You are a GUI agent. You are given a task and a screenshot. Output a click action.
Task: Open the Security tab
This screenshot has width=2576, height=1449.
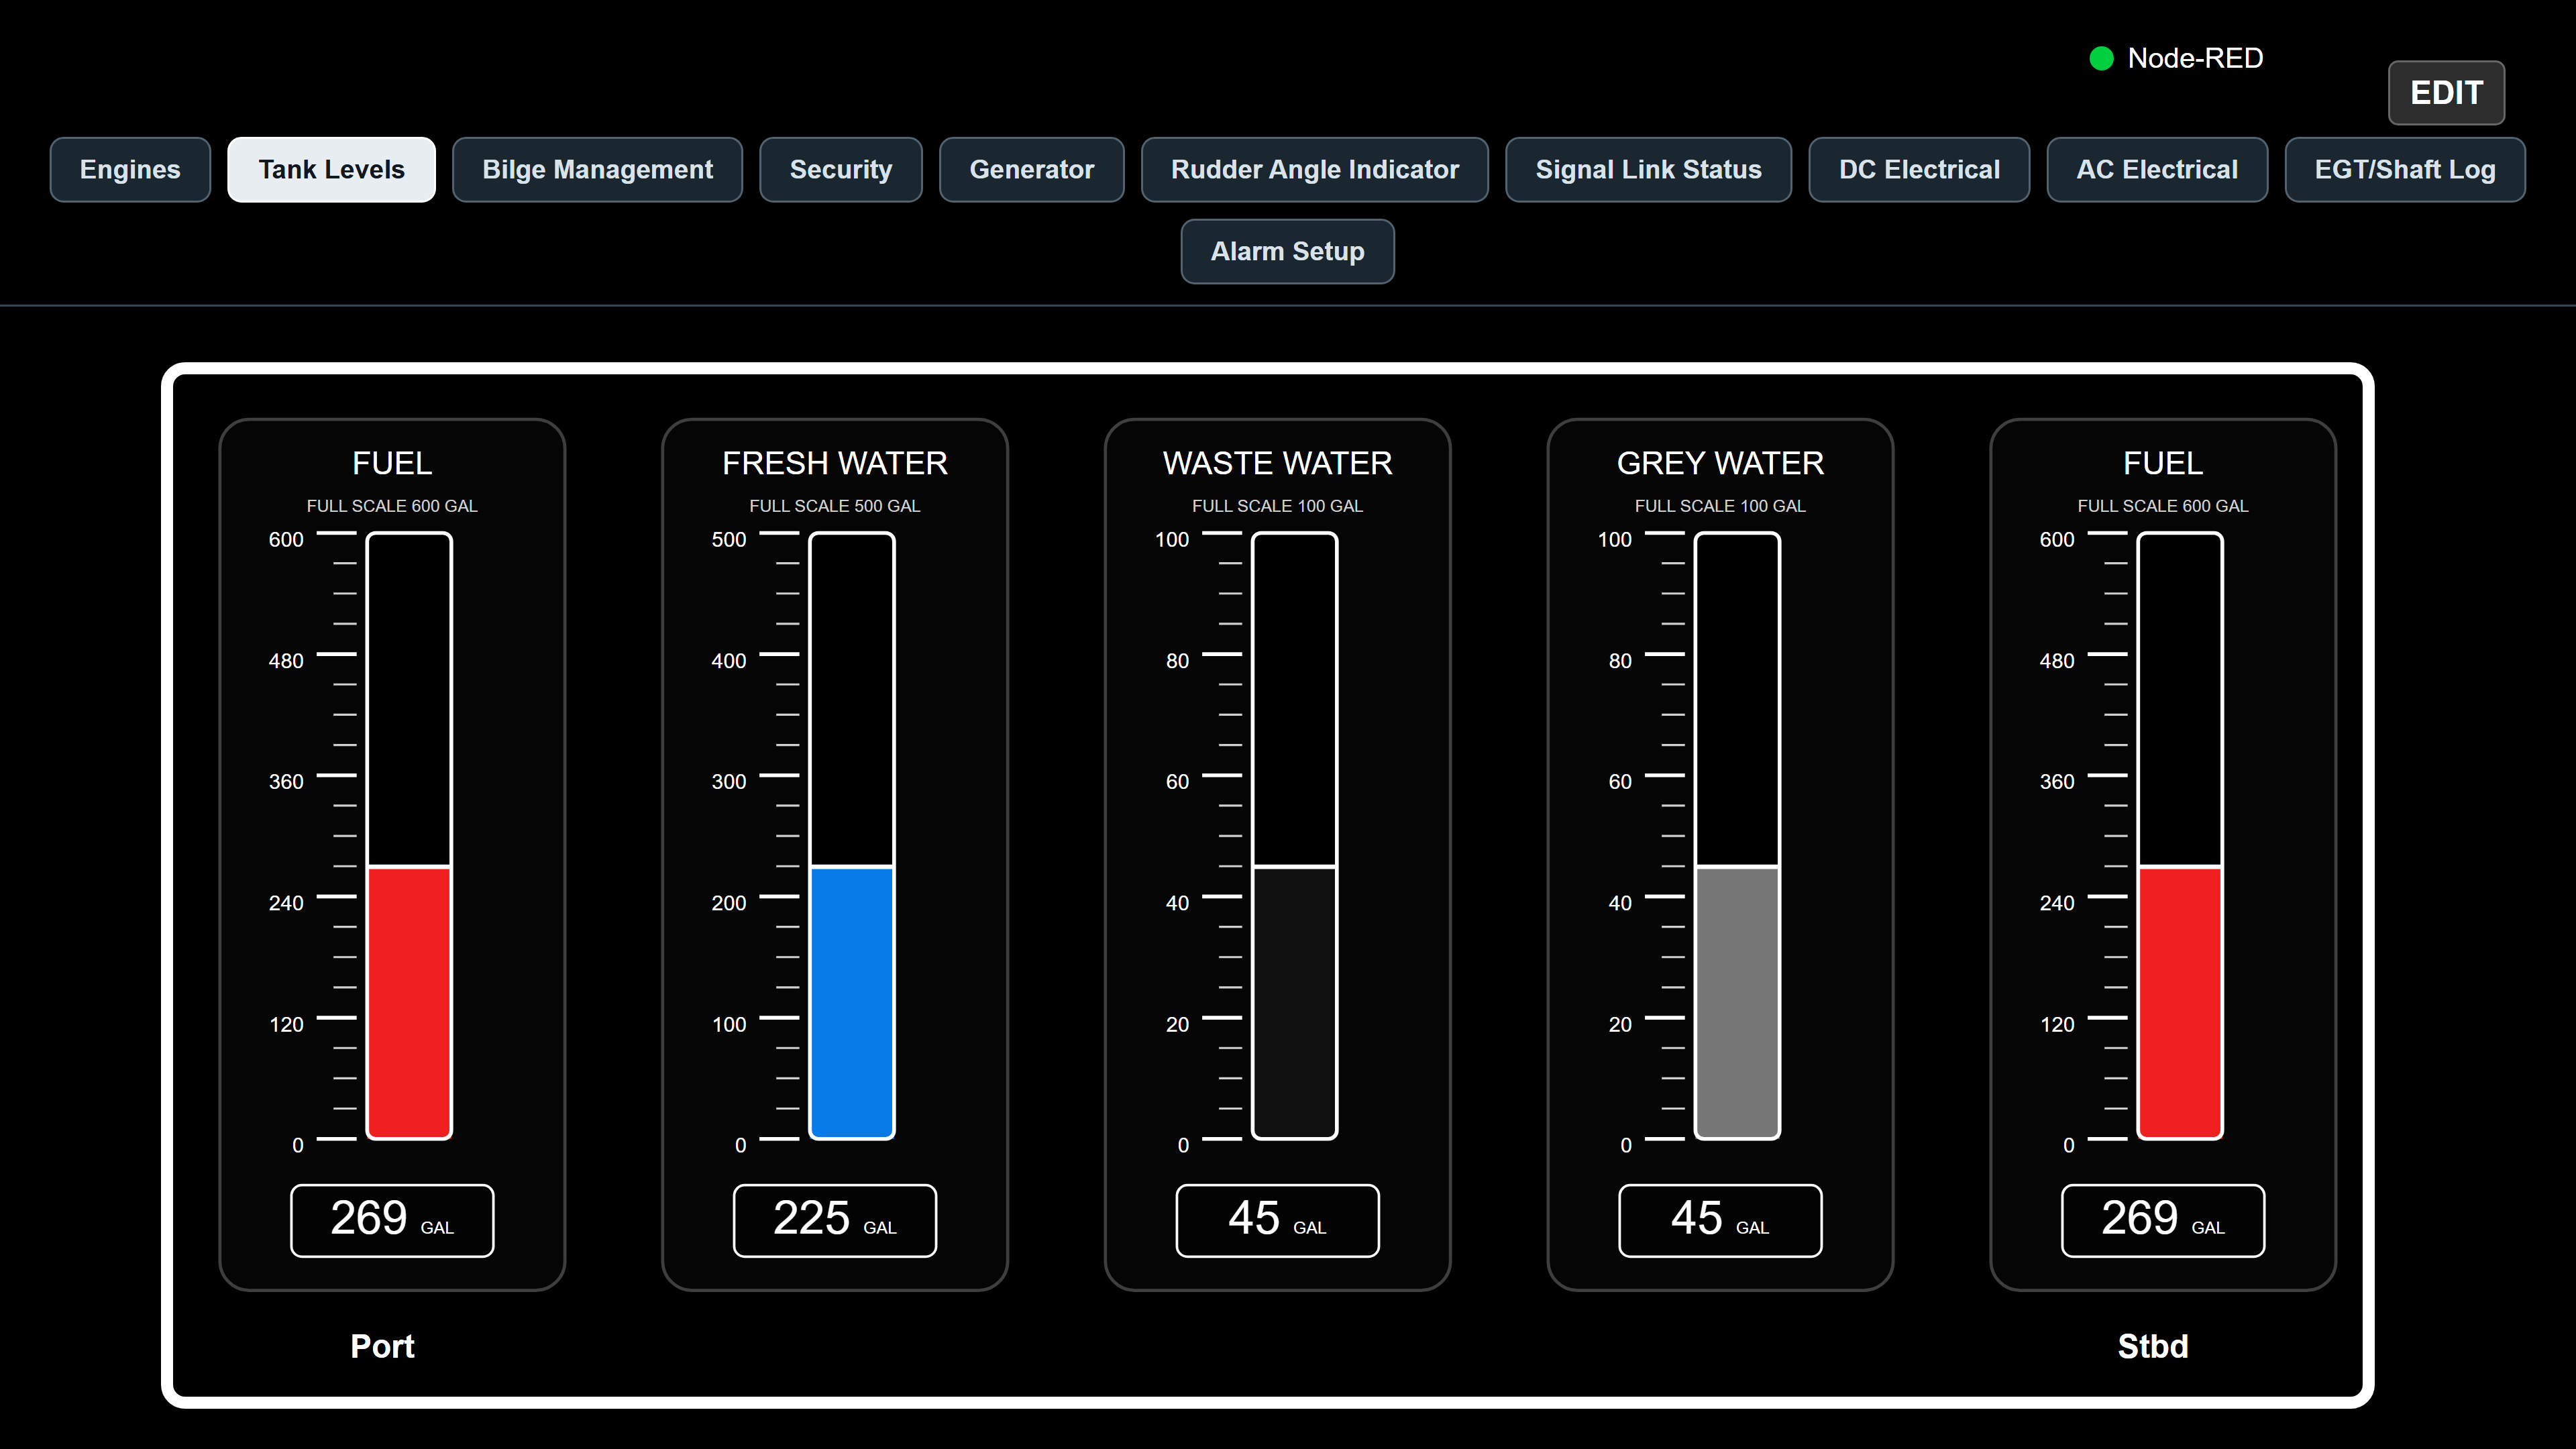tap(840, 170)
